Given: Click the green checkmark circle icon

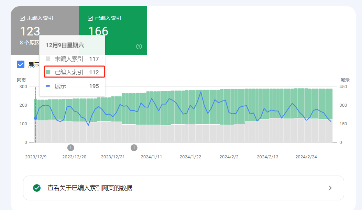Looking at the screenshot, I should pyautogui.click(x=37, y=188).
